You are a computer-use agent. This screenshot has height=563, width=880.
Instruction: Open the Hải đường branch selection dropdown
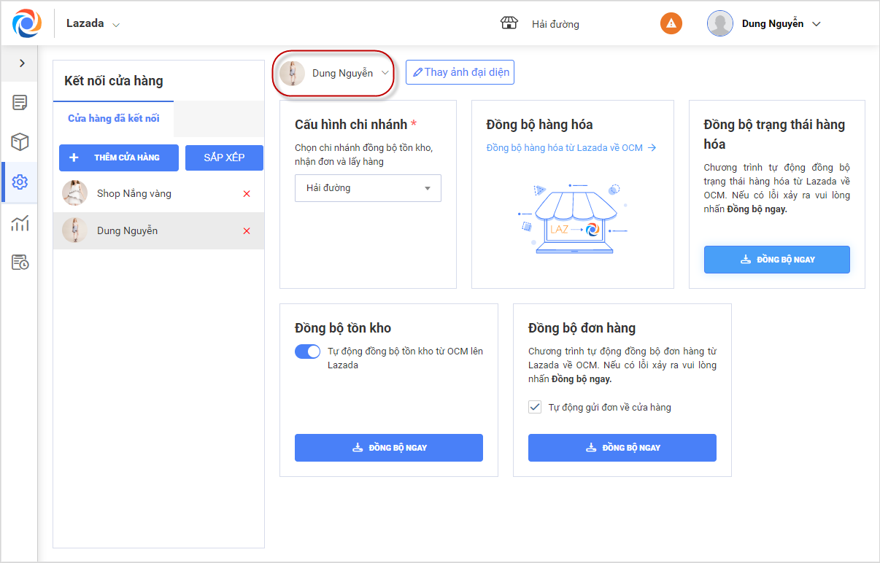coord(368,188)
